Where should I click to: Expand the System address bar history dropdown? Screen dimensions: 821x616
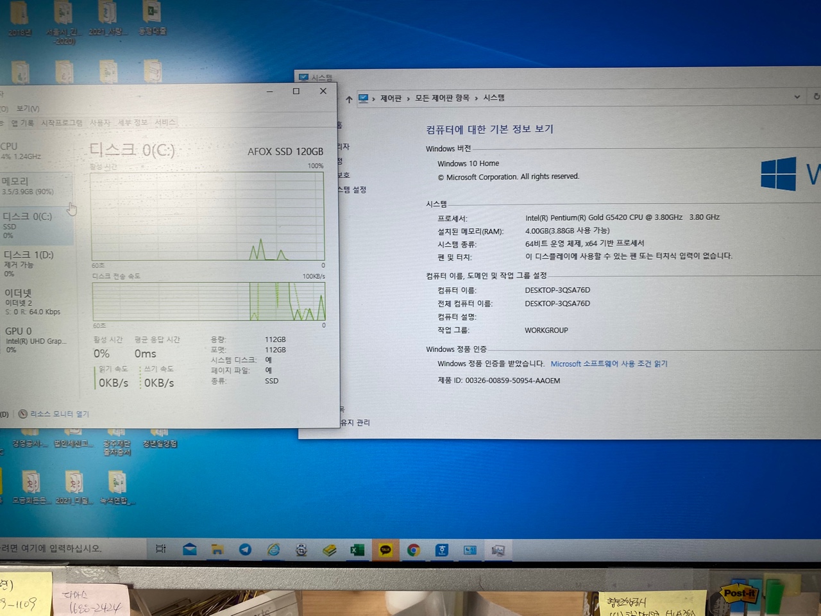pos(797,97)
